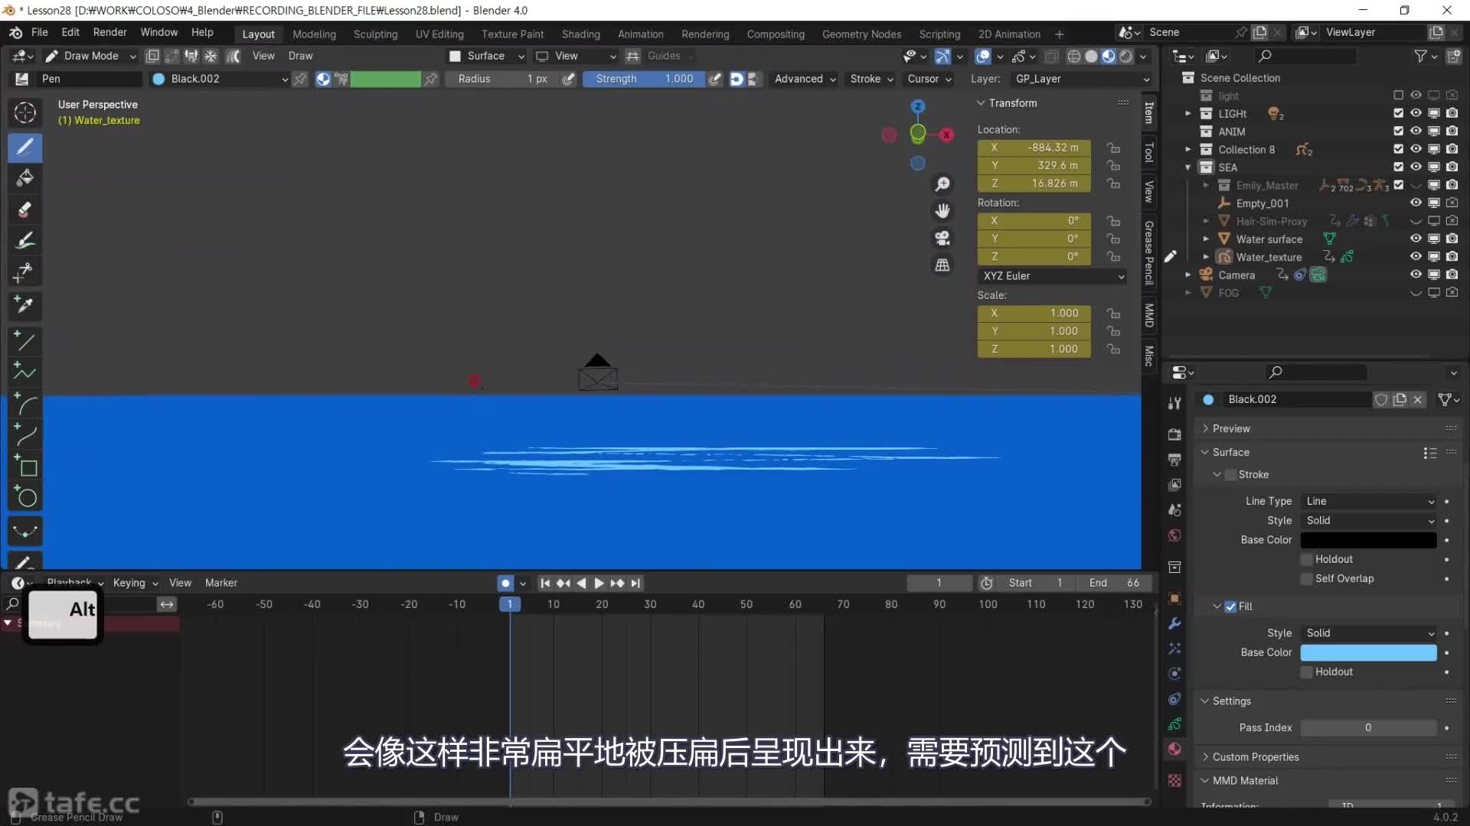Select the Cursor tool in toolbar
The width and height of the screenshot is (1470, 826).
pyautogui.click(x=24, y=112)
